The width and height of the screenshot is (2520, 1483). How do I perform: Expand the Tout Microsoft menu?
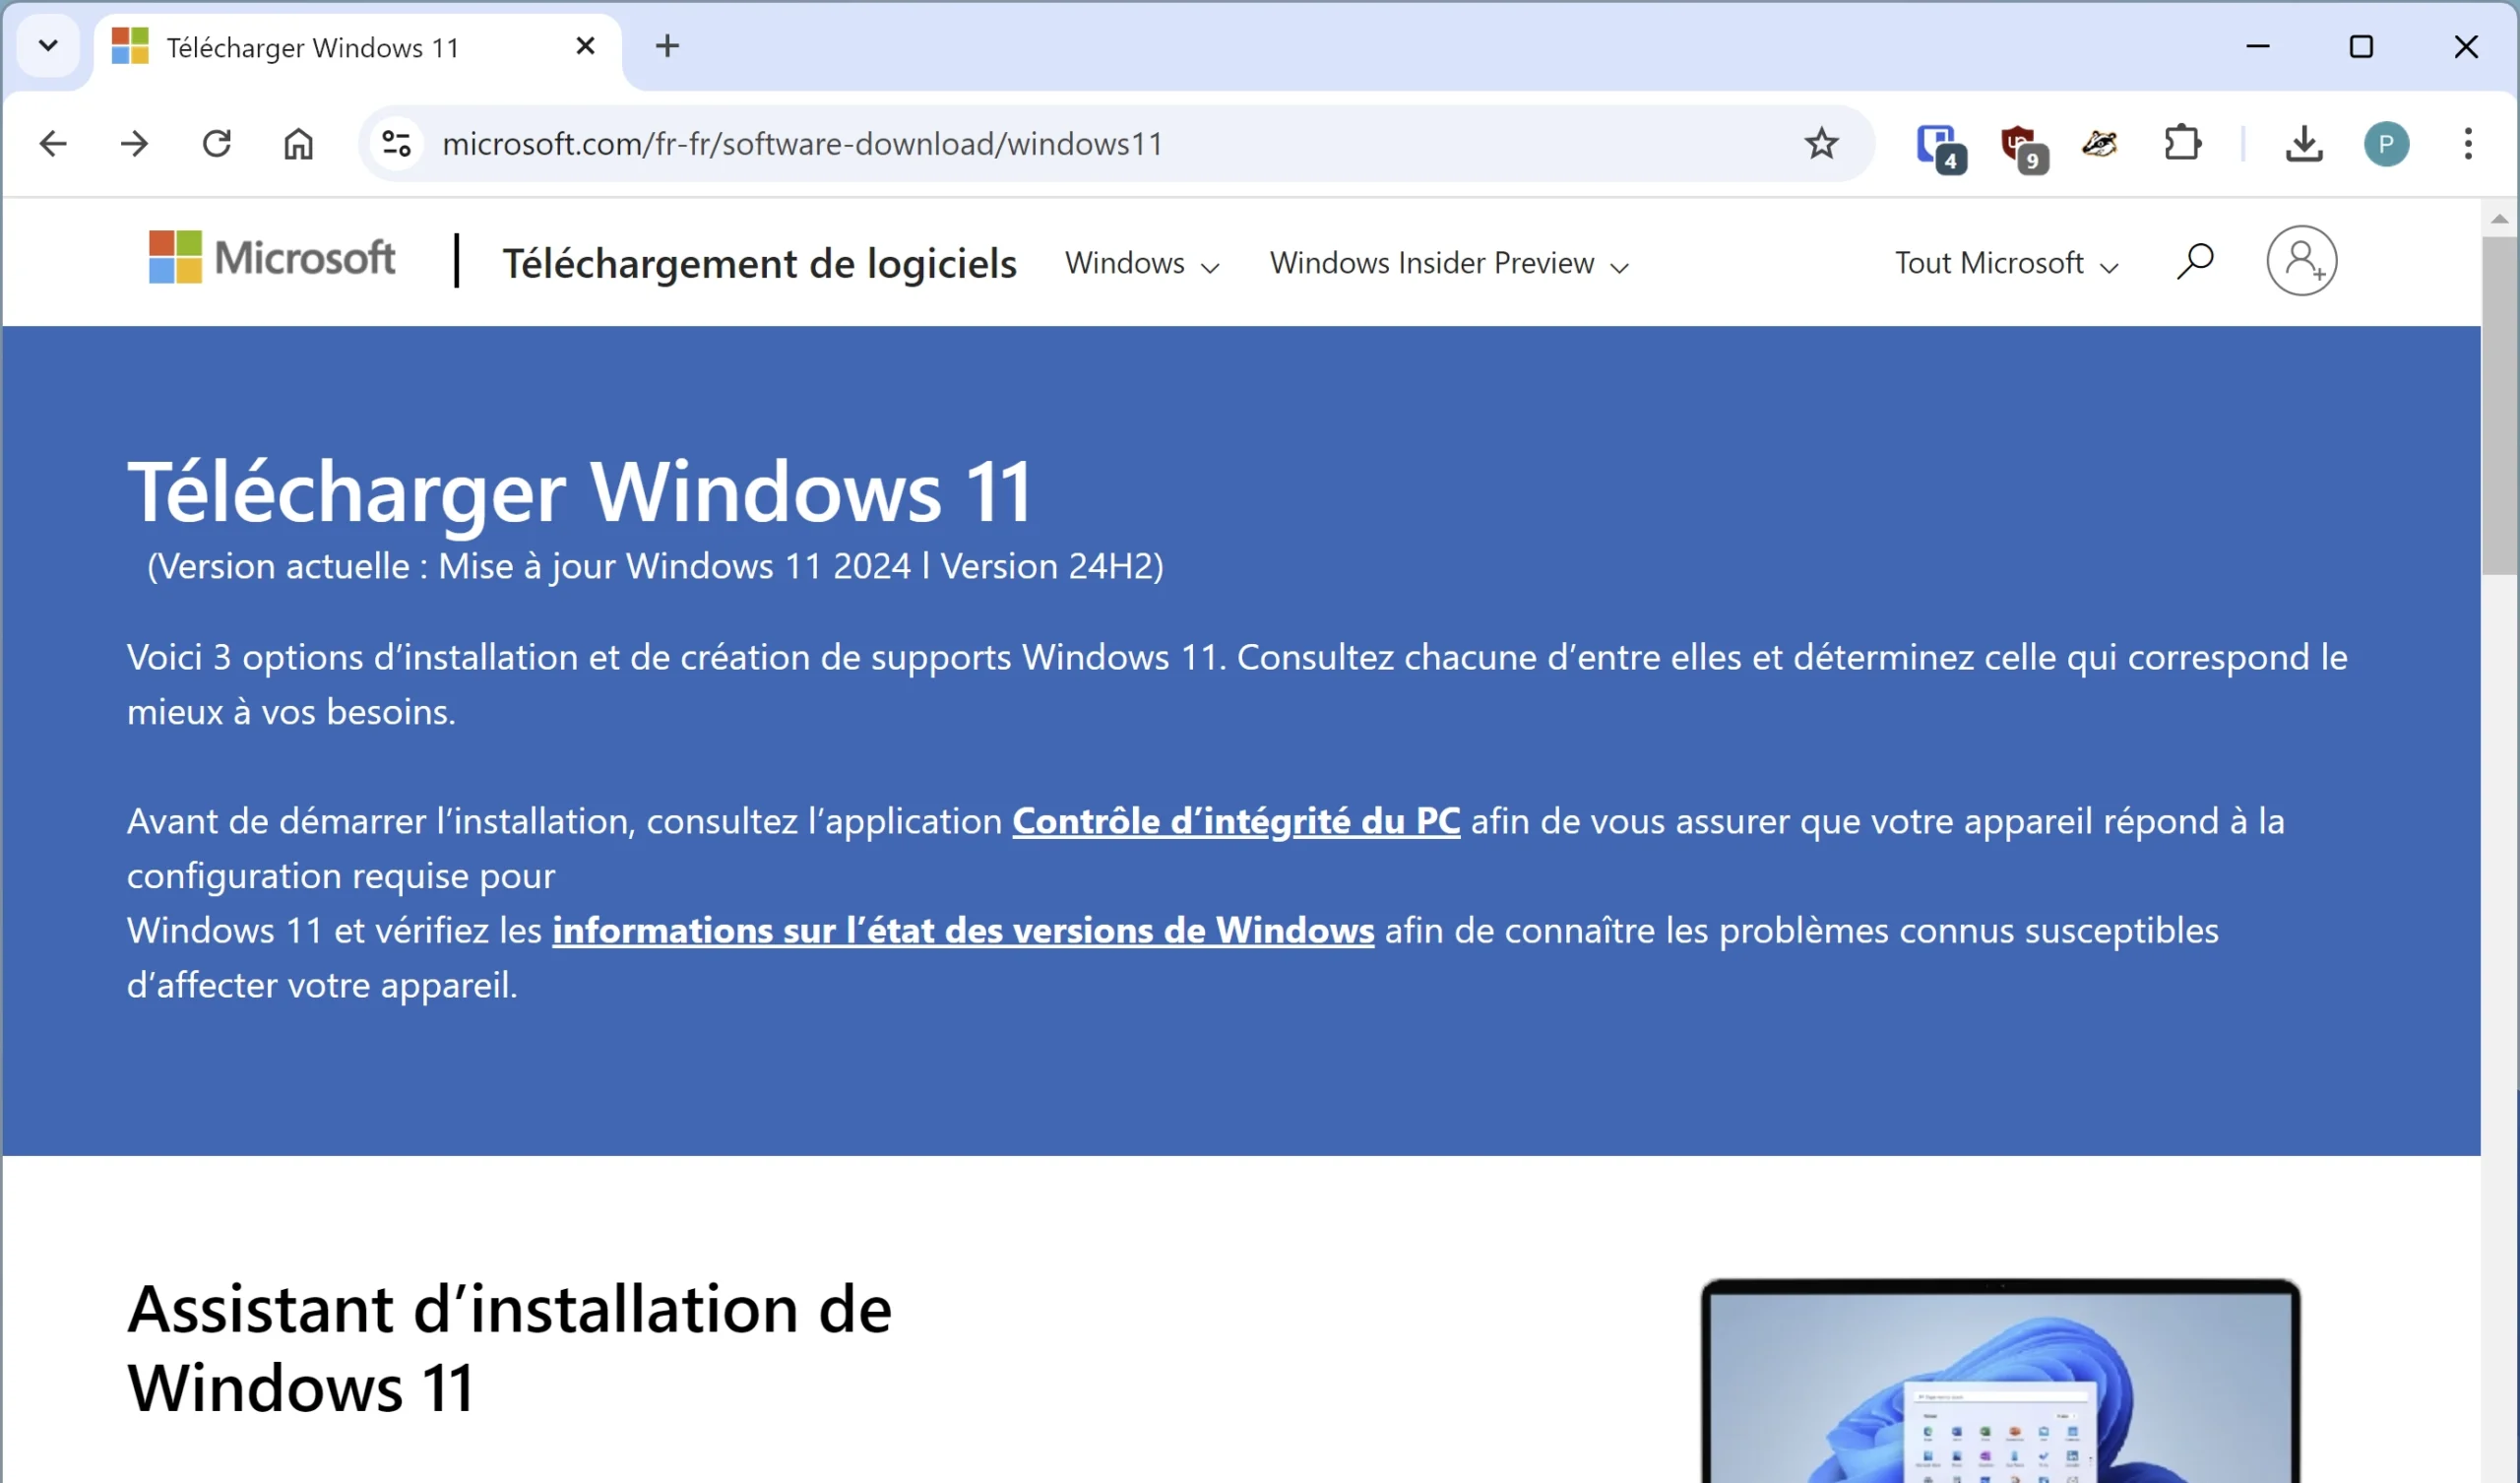2006,263
